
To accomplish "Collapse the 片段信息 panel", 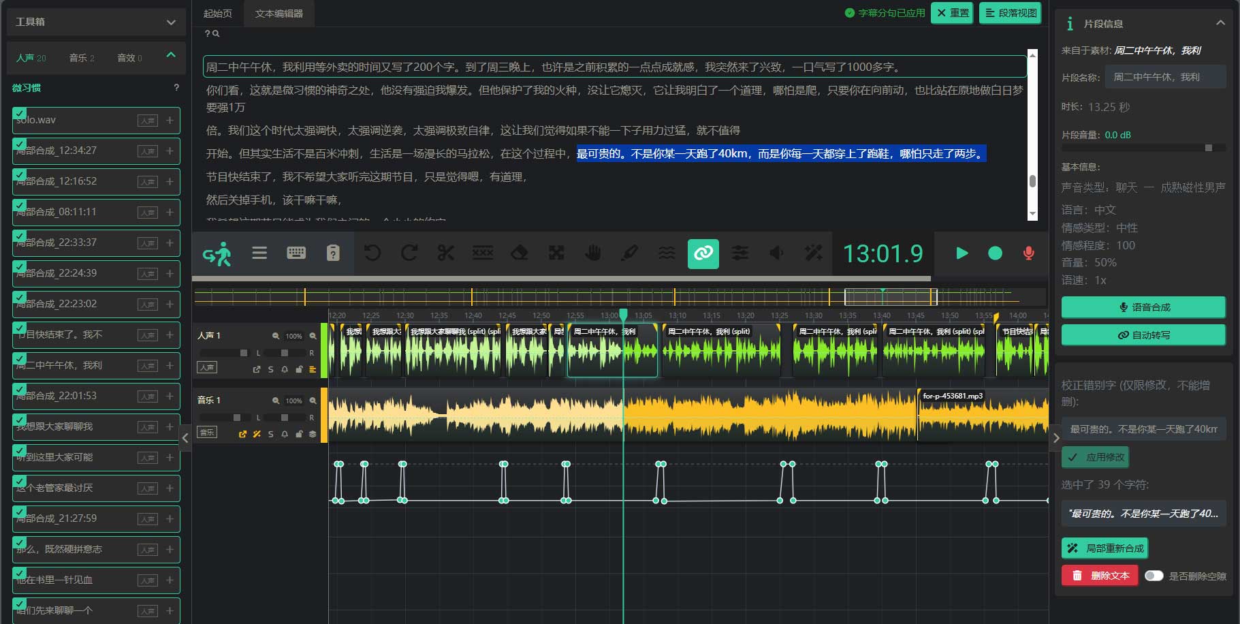I will [1220, 23].
